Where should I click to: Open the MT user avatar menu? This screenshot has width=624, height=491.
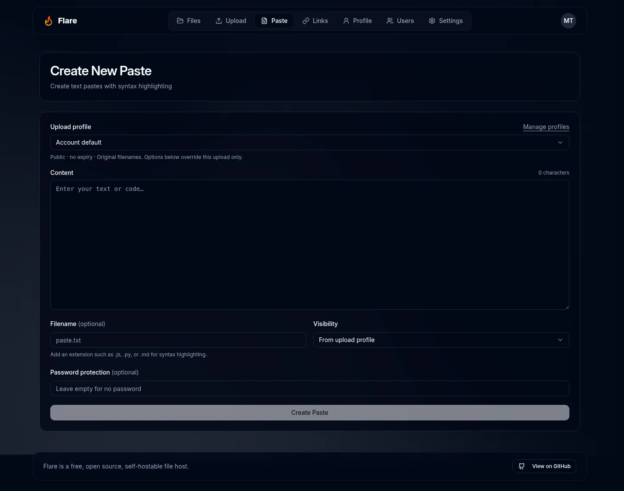[x=569, y=21]
